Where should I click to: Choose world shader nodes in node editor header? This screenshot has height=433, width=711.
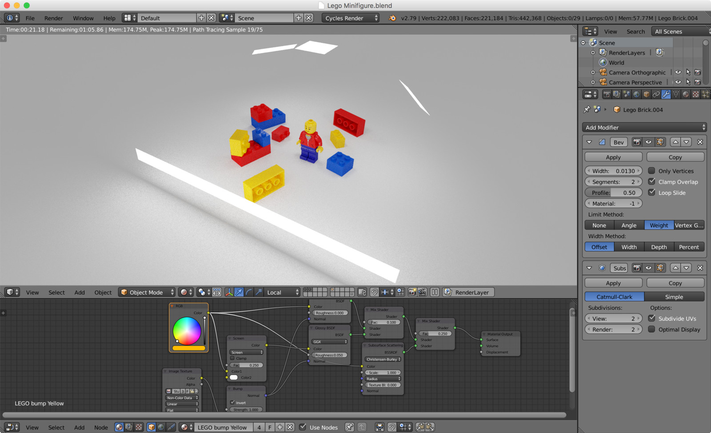click(161, 427)
